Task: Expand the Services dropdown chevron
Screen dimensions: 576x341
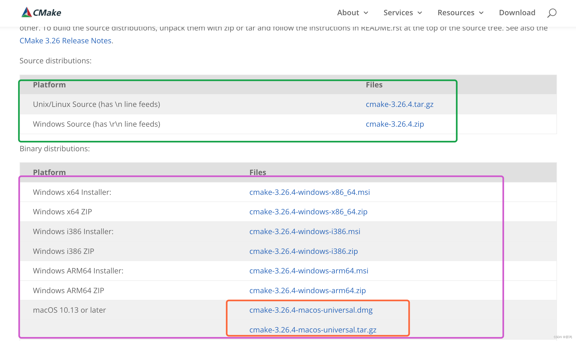Action: click(x=420, y=13)
